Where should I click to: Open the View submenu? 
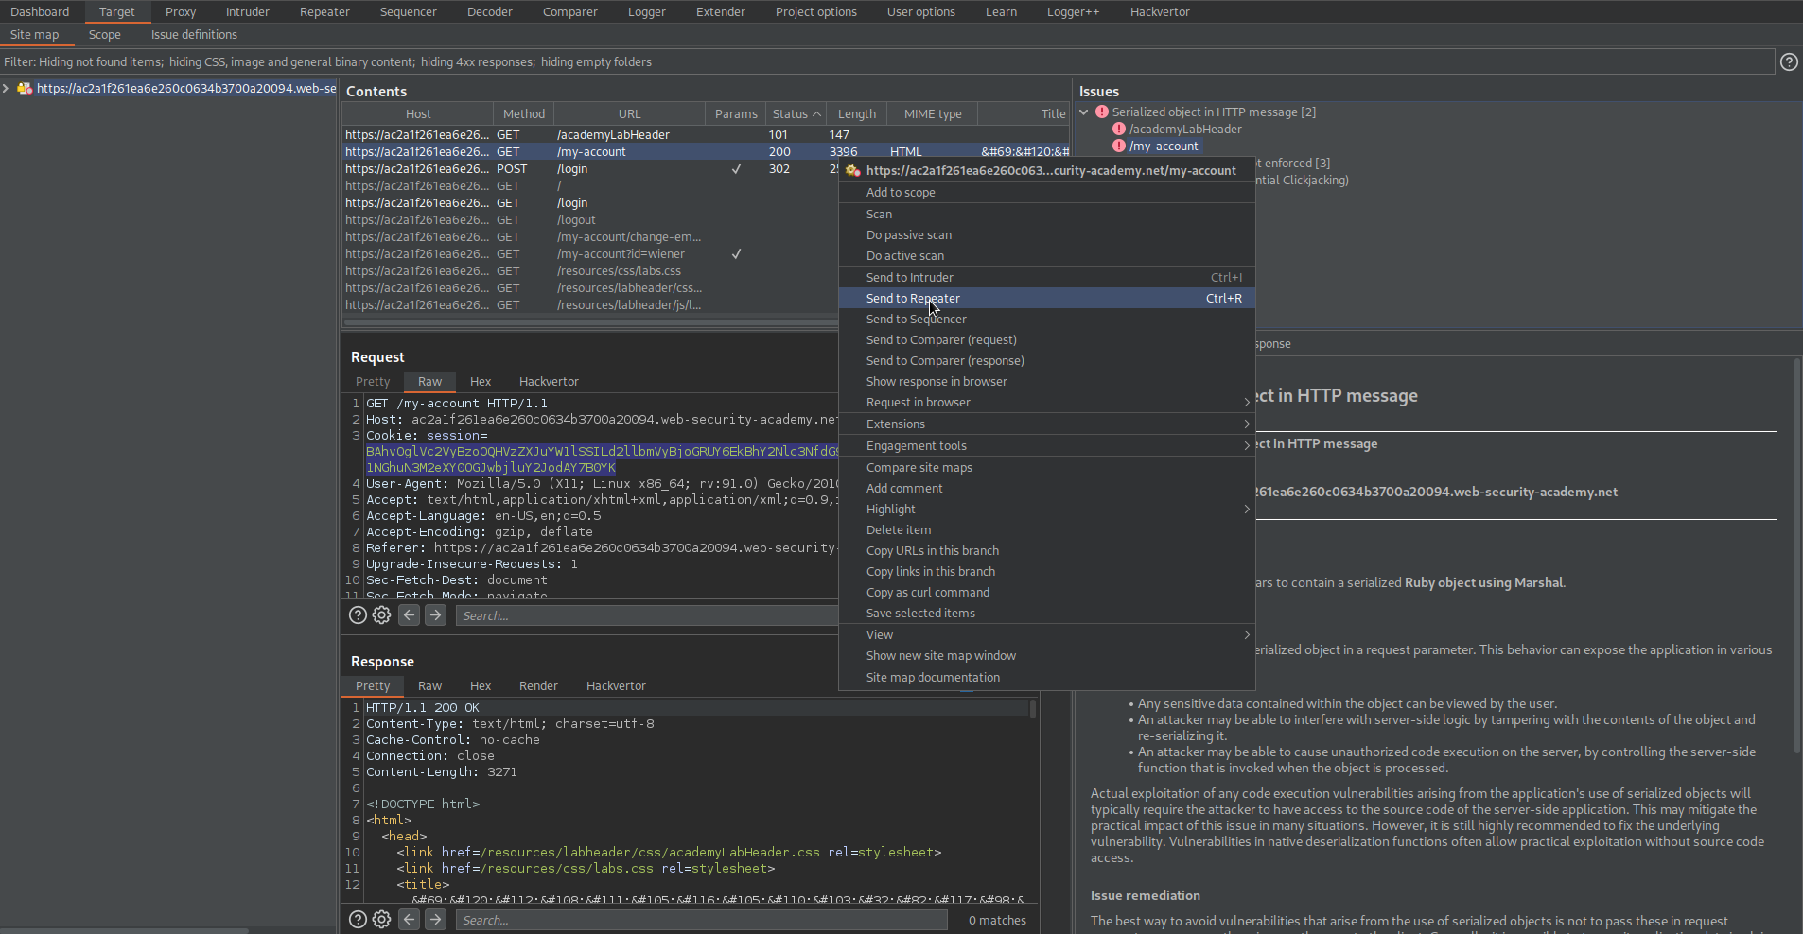click(x=1046, y=635)
